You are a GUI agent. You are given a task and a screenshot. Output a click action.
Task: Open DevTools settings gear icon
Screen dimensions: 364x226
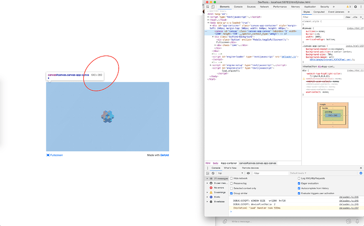point(356,7)
